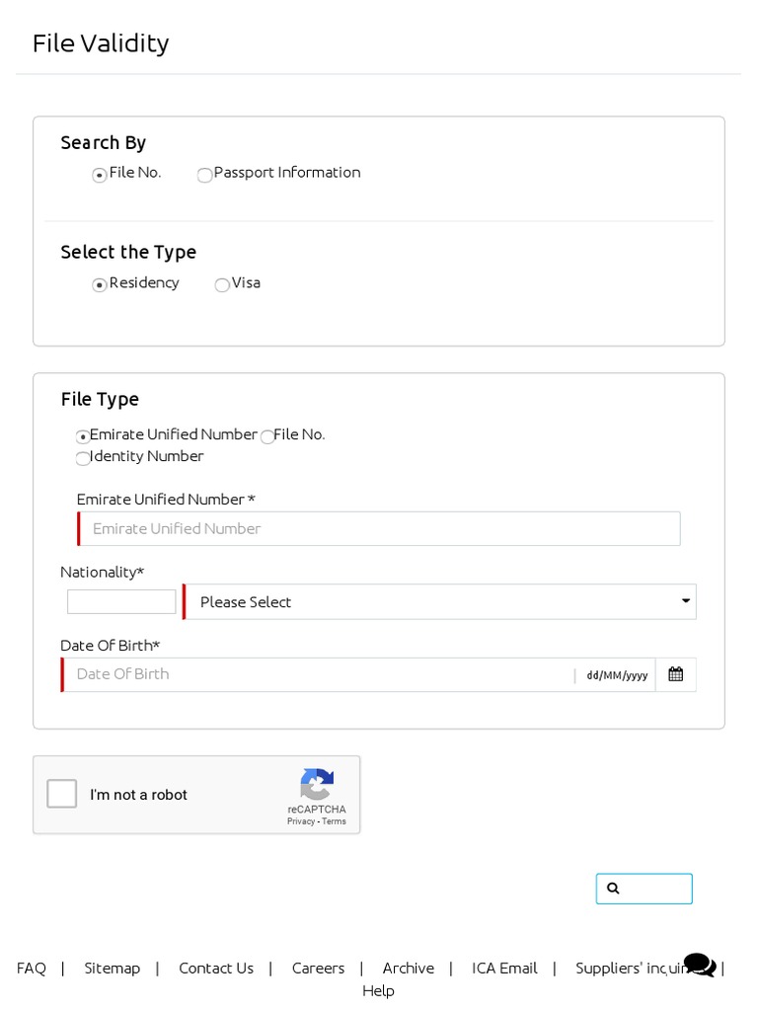Open the Contact Us link

coord(216,969)
